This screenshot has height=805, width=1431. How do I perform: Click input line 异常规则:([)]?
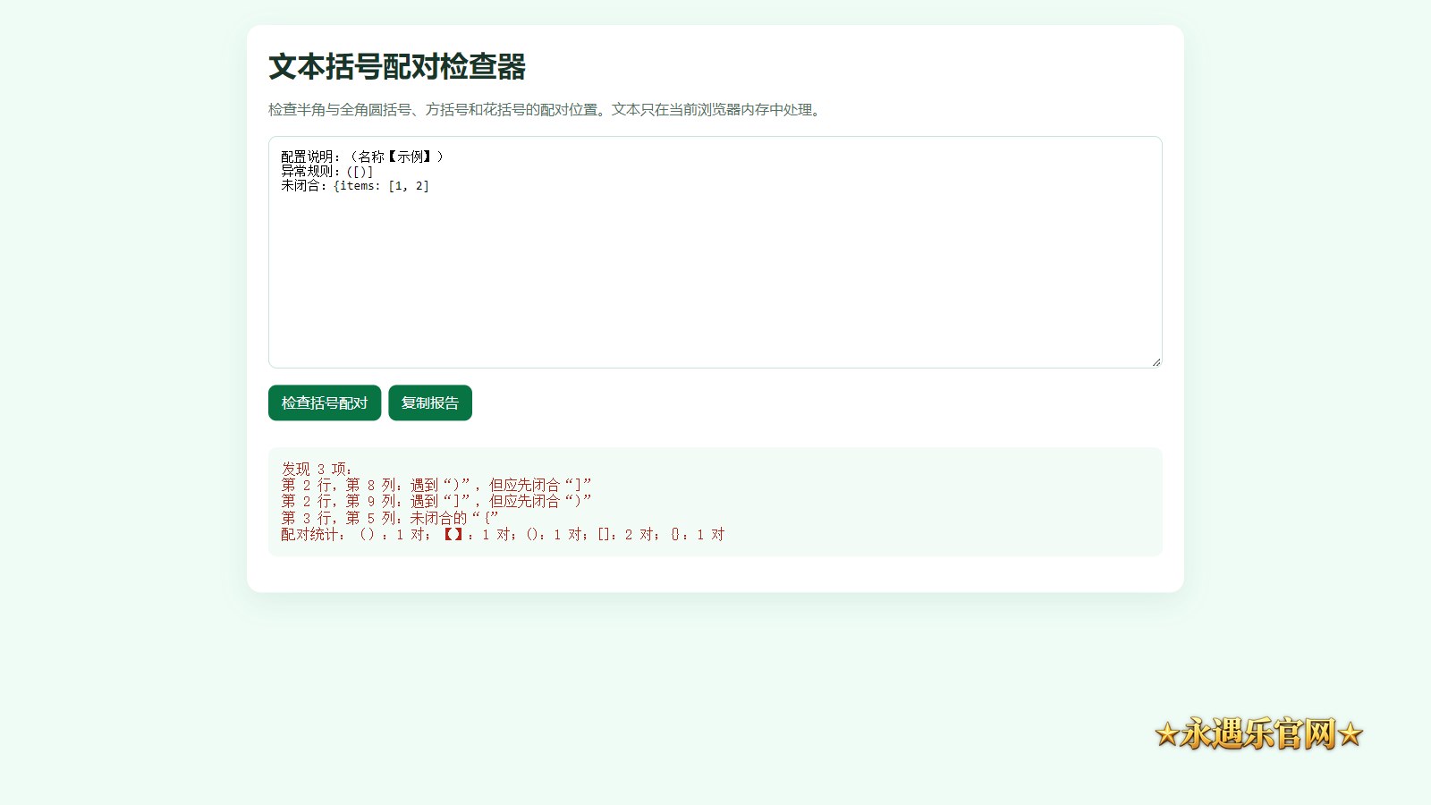(327, 171)
